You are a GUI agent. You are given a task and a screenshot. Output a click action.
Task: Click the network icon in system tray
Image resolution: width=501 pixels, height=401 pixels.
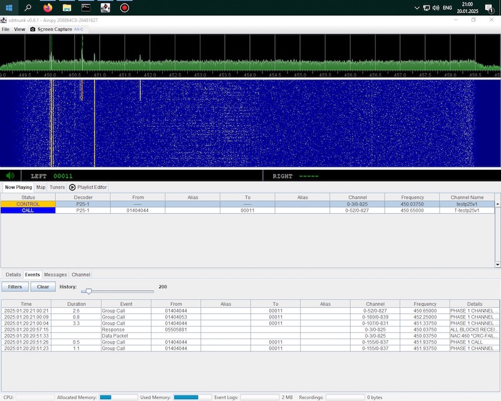click(x=426, y=8)
